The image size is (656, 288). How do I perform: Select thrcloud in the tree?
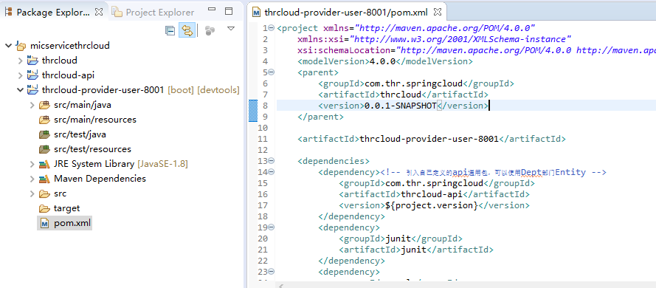click(60, 61)
